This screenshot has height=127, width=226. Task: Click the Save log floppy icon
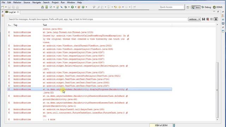pyautogui.click(x=203, y=19)
